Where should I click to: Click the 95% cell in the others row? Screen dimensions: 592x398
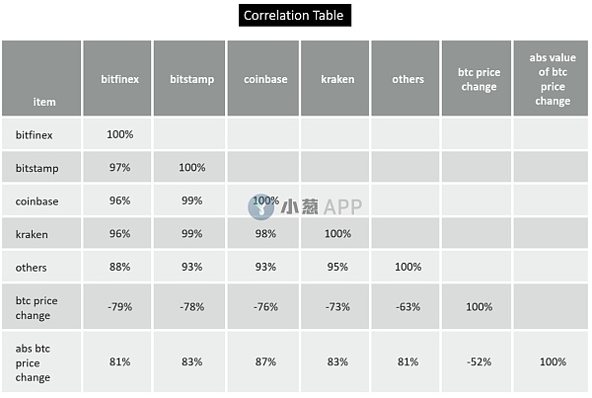336,267
